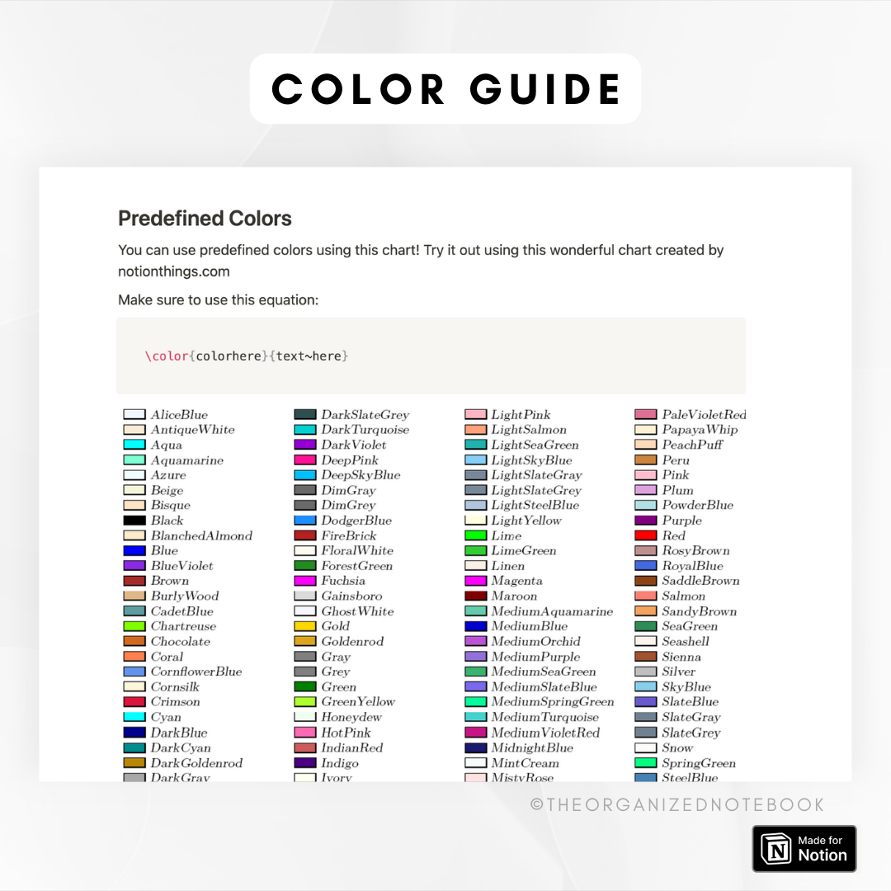The image size is (891, 891).
Task: Click the theorganizednotebook copyright text
Action: [677, 804]
